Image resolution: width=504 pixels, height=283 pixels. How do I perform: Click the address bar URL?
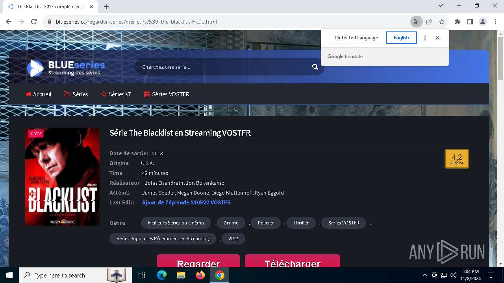coord(136,22)
